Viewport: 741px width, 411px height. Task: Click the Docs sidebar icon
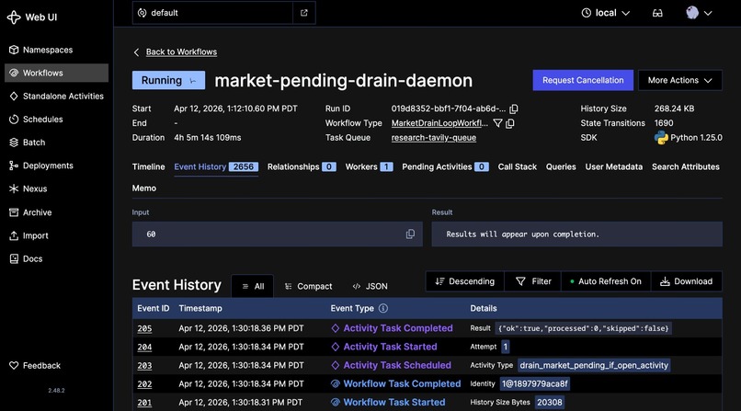point(14,258)
